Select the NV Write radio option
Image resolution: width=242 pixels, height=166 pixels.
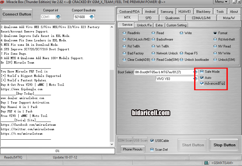222,53
